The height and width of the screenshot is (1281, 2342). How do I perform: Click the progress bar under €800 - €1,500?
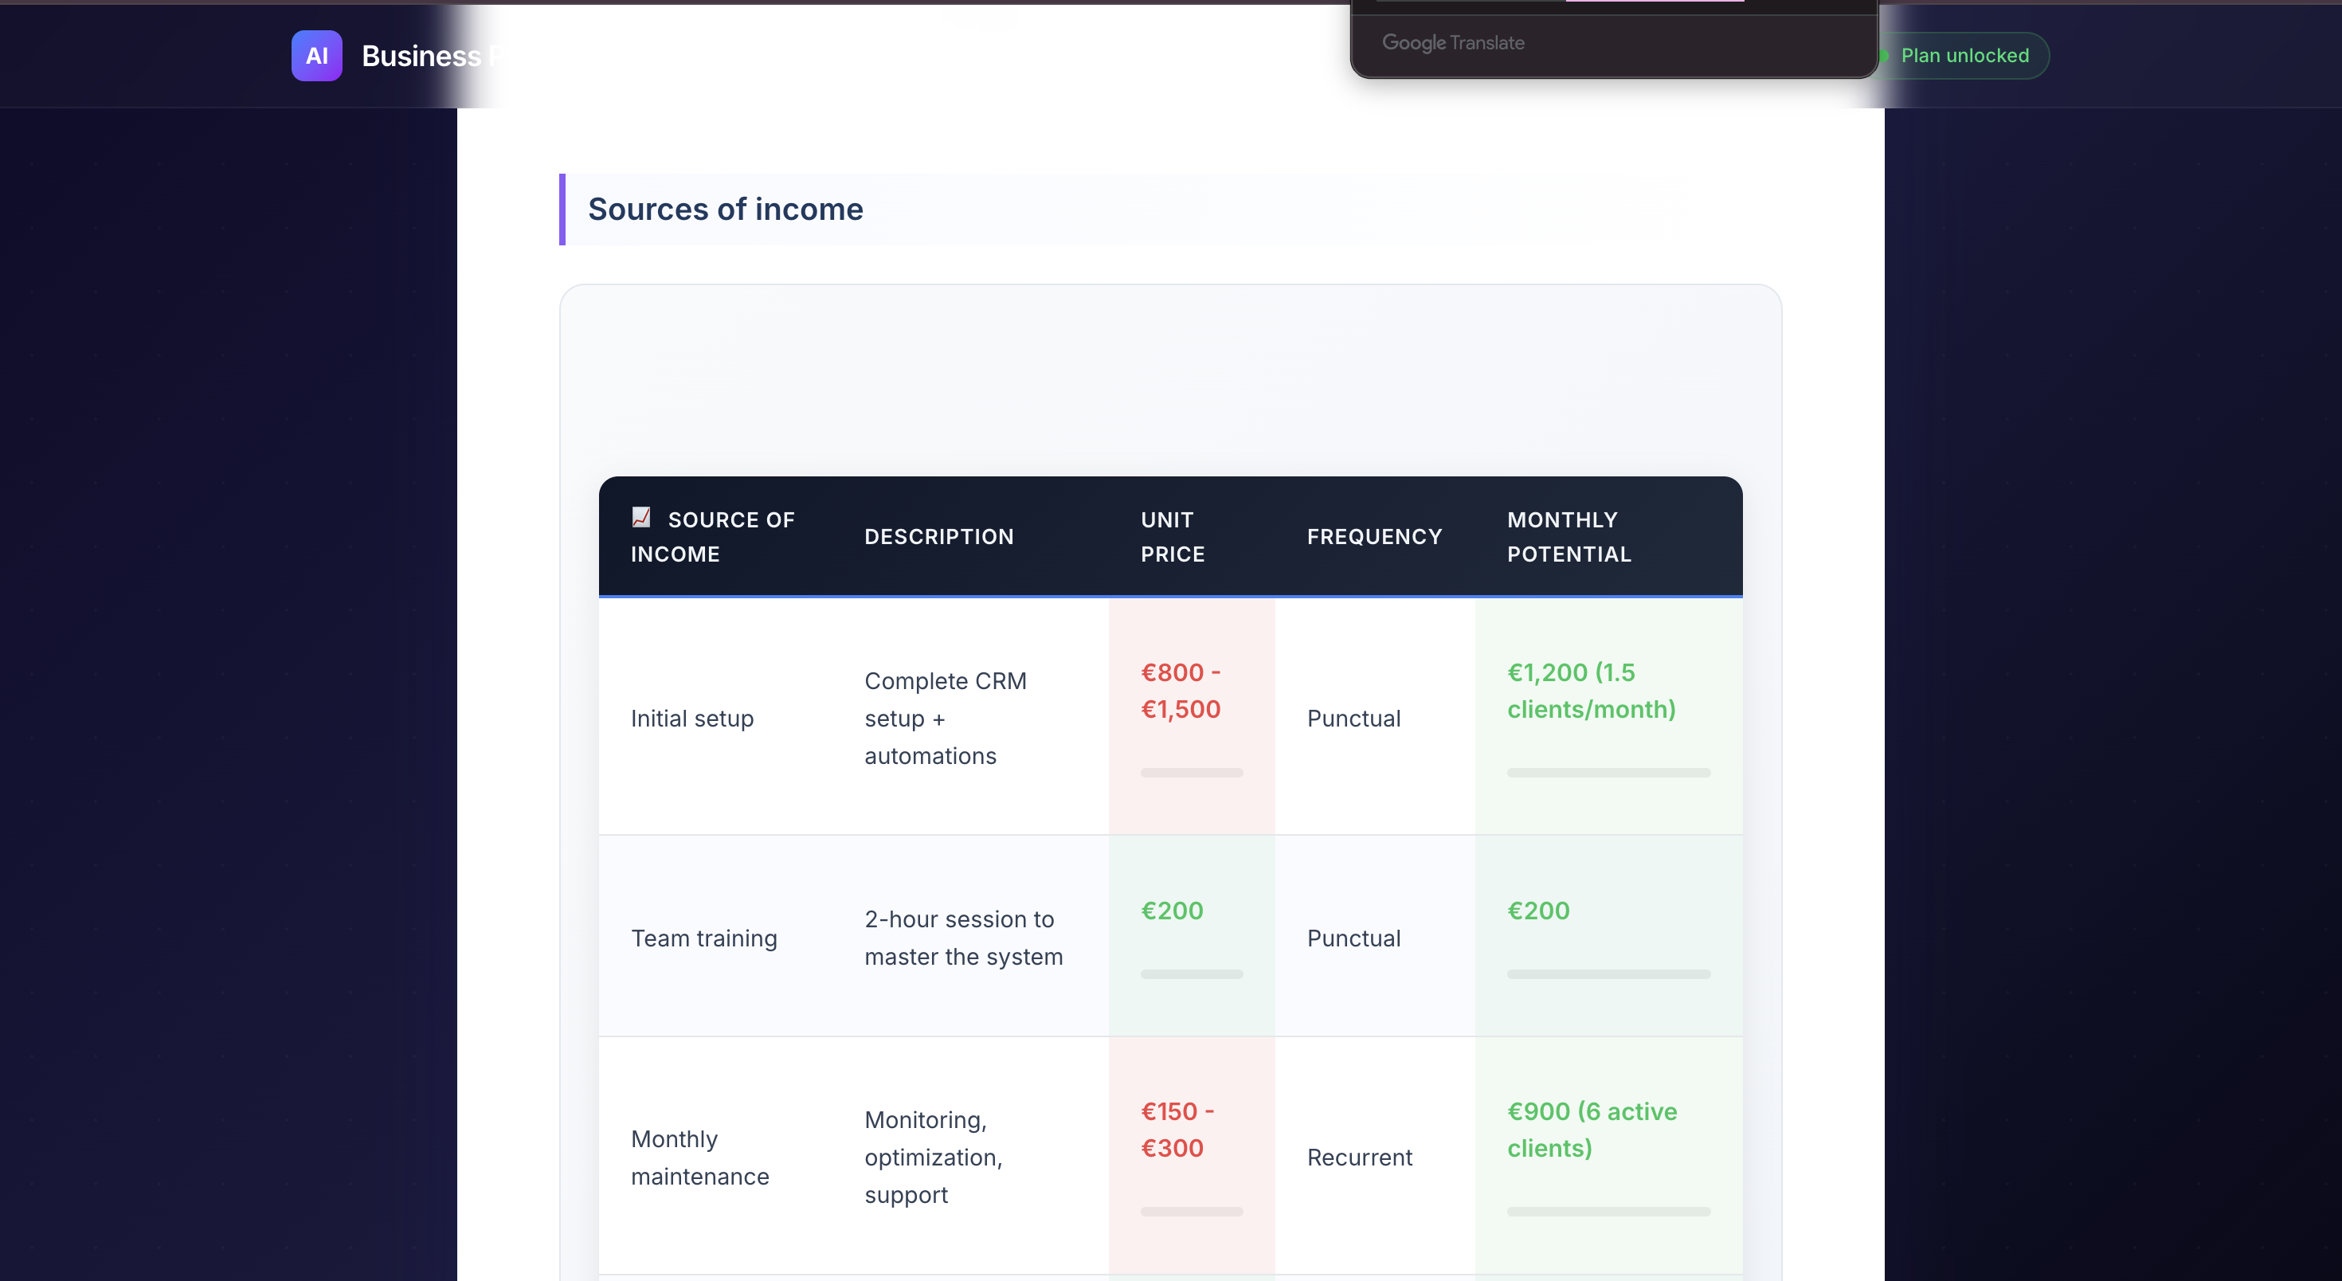1191,773
